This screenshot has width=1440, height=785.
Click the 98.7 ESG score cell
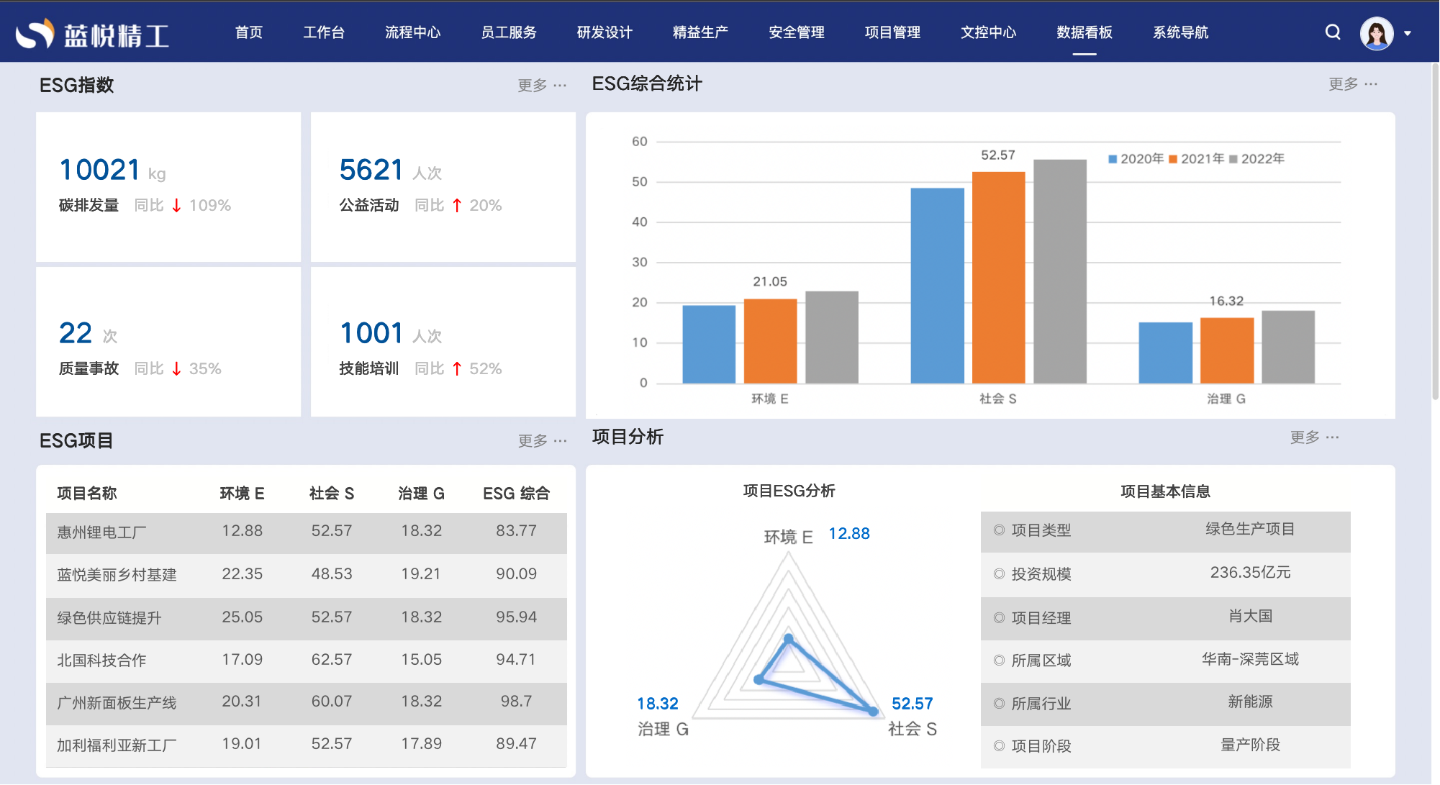coord(516,702)
